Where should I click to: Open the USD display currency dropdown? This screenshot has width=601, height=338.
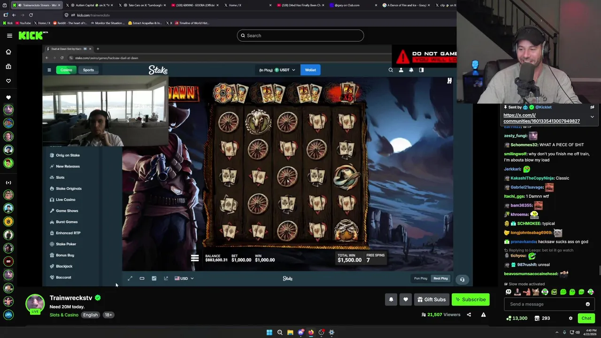(x=184, y=278)
